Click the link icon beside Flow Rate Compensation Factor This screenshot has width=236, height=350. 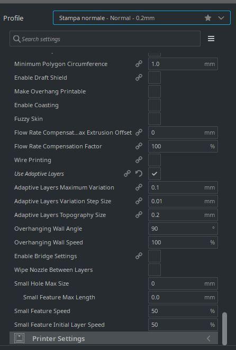(x=139, y=146)
